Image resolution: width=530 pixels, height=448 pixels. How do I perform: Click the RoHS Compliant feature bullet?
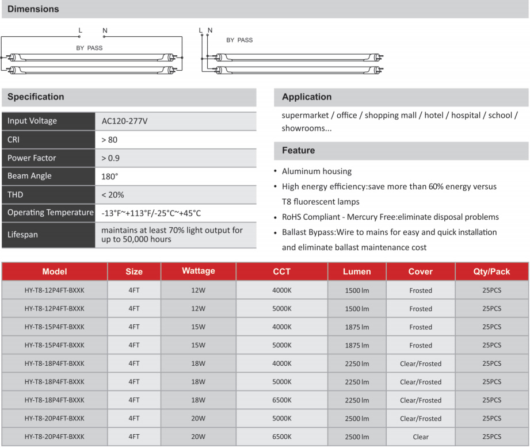pyautogui.click(x=390, y=217)
